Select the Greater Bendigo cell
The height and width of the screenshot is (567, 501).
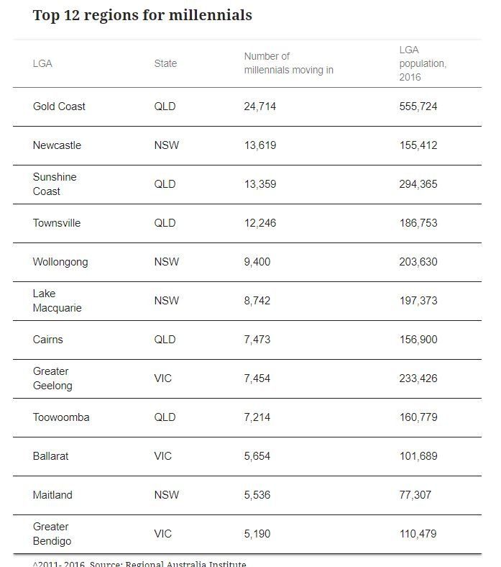pyautogui.click(x=52, y=534)
